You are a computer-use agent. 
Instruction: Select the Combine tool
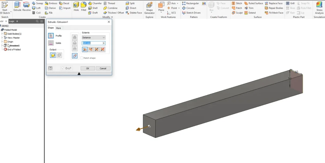[x=111, y=8]
